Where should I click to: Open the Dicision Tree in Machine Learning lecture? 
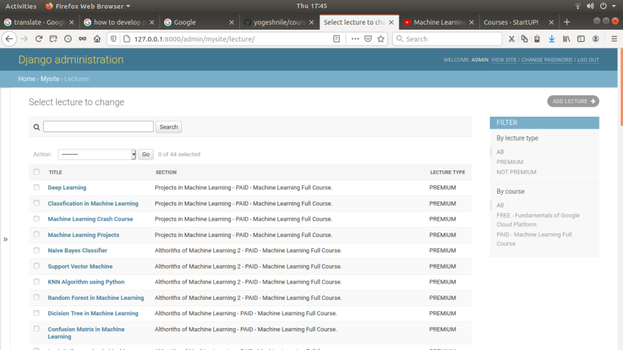coord(93,313)
